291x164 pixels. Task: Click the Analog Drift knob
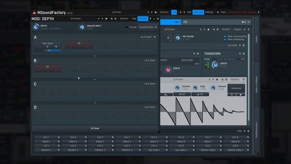(82, 27)
